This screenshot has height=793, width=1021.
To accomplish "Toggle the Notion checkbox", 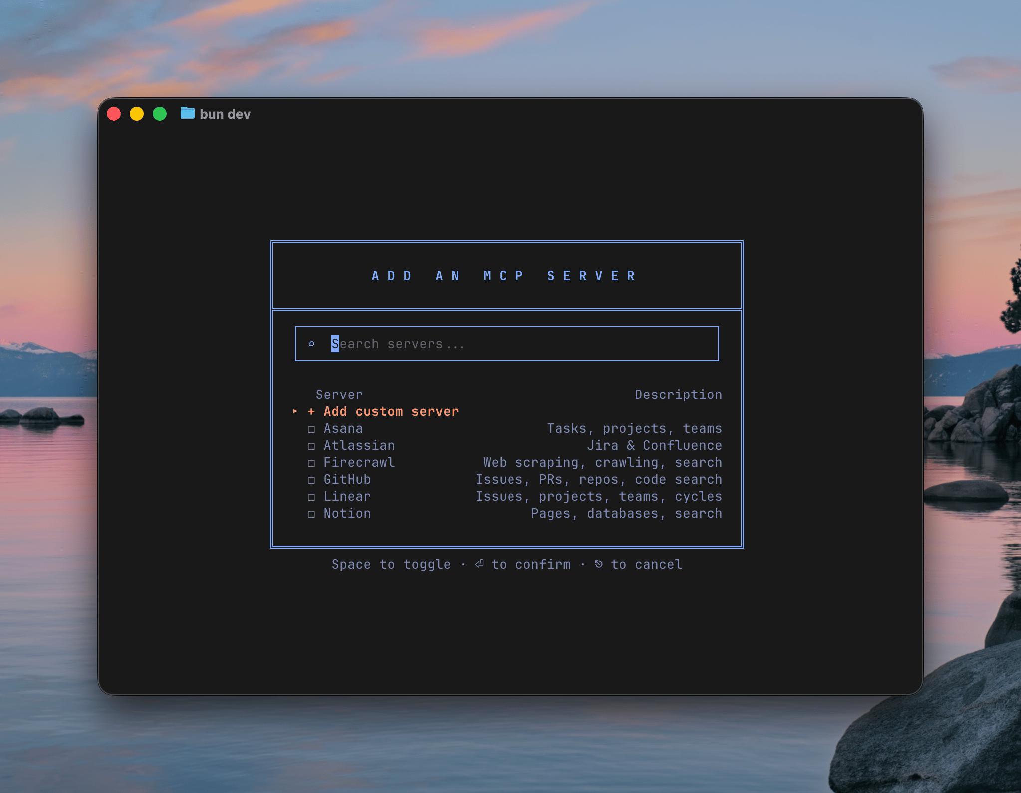I will (311, 514).
